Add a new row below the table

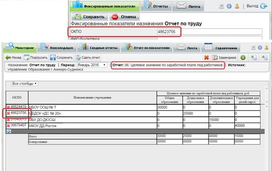(8, 131)
